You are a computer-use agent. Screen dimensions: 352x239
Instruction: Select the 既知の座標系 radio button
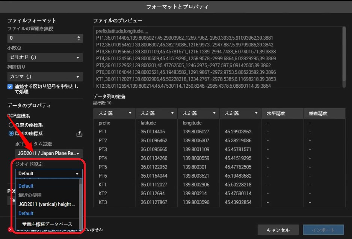pos(11,133)
